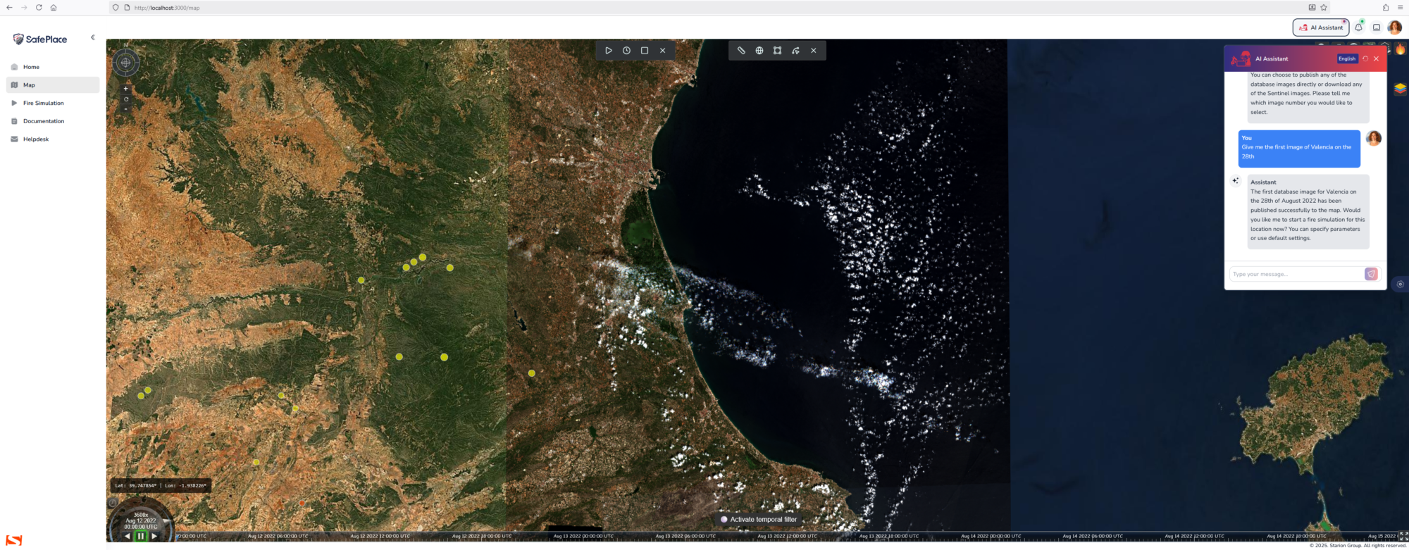Open the English language selector
This screenshot has width=1409, height=550.
pyautogui.click(x=1346, y=58)
